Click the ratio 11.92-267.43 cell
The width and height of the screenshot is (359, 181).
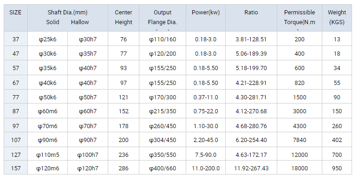[x=251, y=168]
